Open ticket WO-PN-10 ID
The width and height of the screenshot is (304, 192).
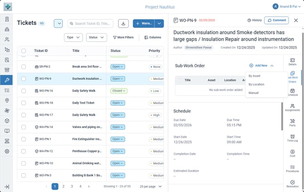click(46, 163)
